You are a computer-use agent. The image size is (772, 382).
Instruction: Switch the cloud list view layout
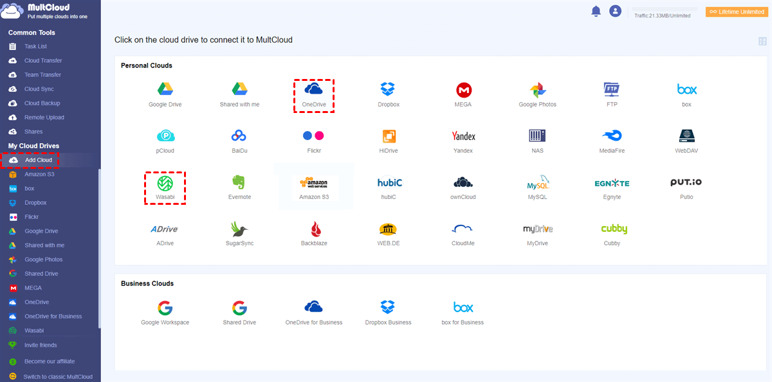point(763,41)
